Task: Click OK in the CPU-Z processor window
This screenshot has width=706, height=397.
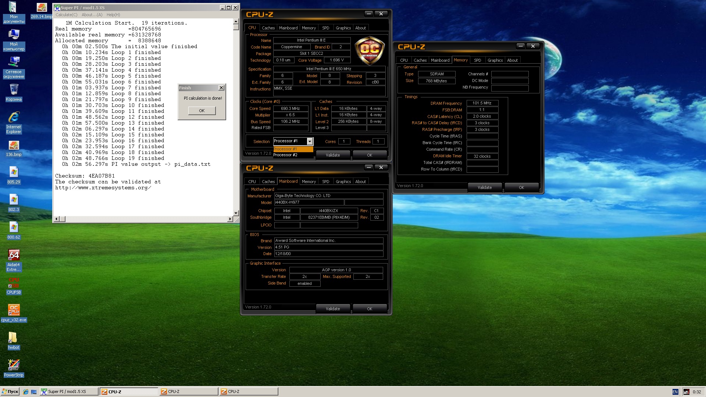Action: (370, 155)
